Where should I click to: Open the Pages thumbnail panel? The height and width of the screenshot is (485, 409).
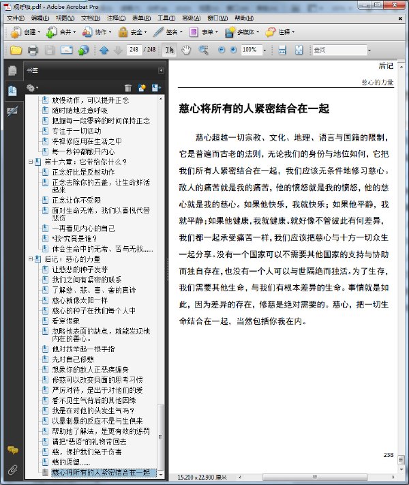pyautogui.click(x=12, y=70)
